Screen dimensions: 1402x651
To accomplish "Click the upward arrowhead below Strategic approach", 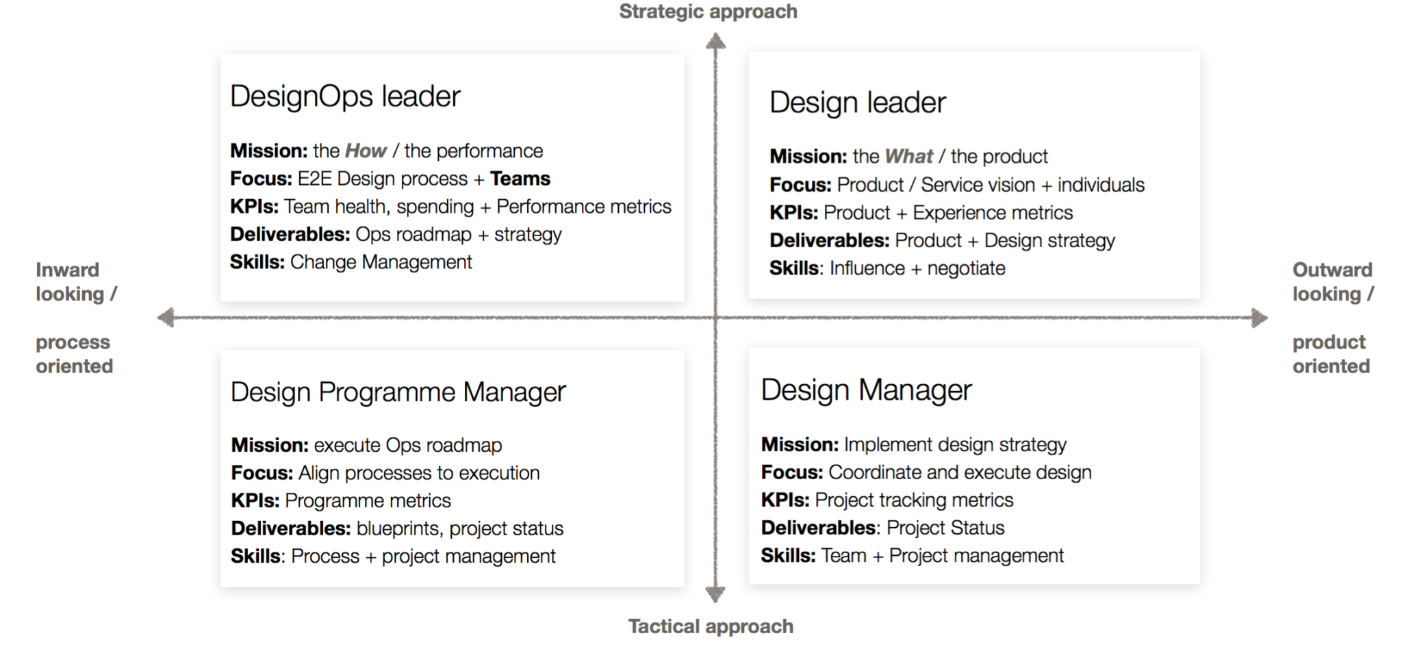I will coord(715,42).
